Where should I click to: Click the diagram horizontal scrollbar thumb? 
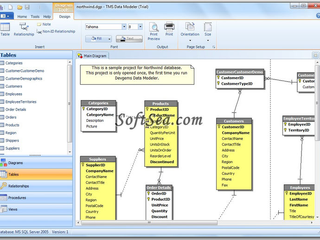tap(149, 223)
